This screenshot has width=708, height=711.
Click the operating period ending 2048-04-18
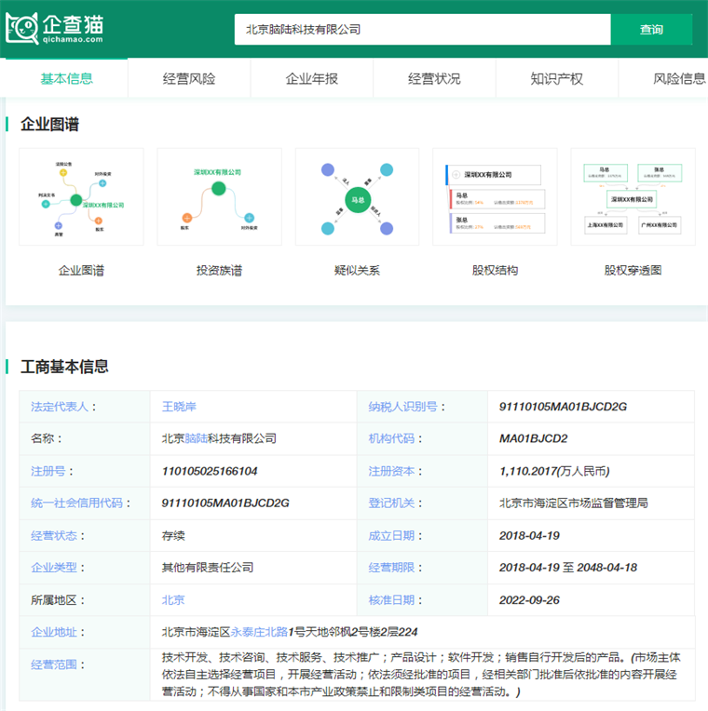pyautogui.click(x=568, y=568)
